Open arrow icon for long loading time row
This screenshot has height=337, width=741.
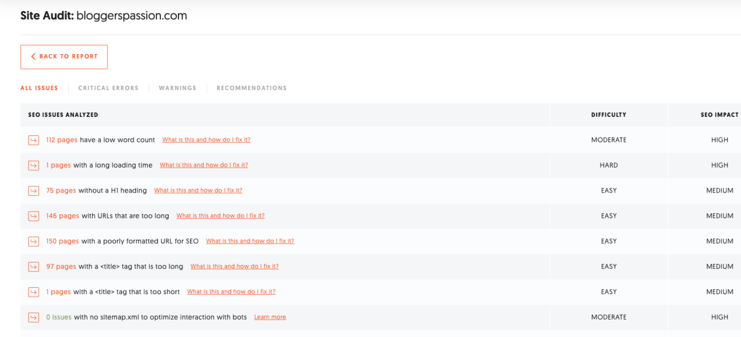click(x=33, y=166)
